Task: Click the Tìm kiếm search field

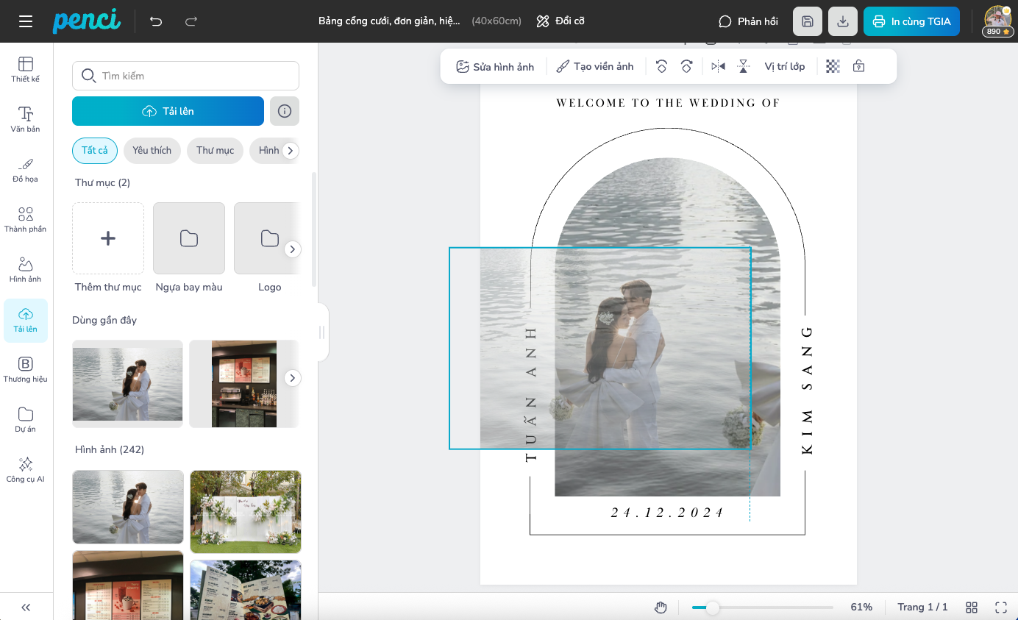Action: coord(185,76)
